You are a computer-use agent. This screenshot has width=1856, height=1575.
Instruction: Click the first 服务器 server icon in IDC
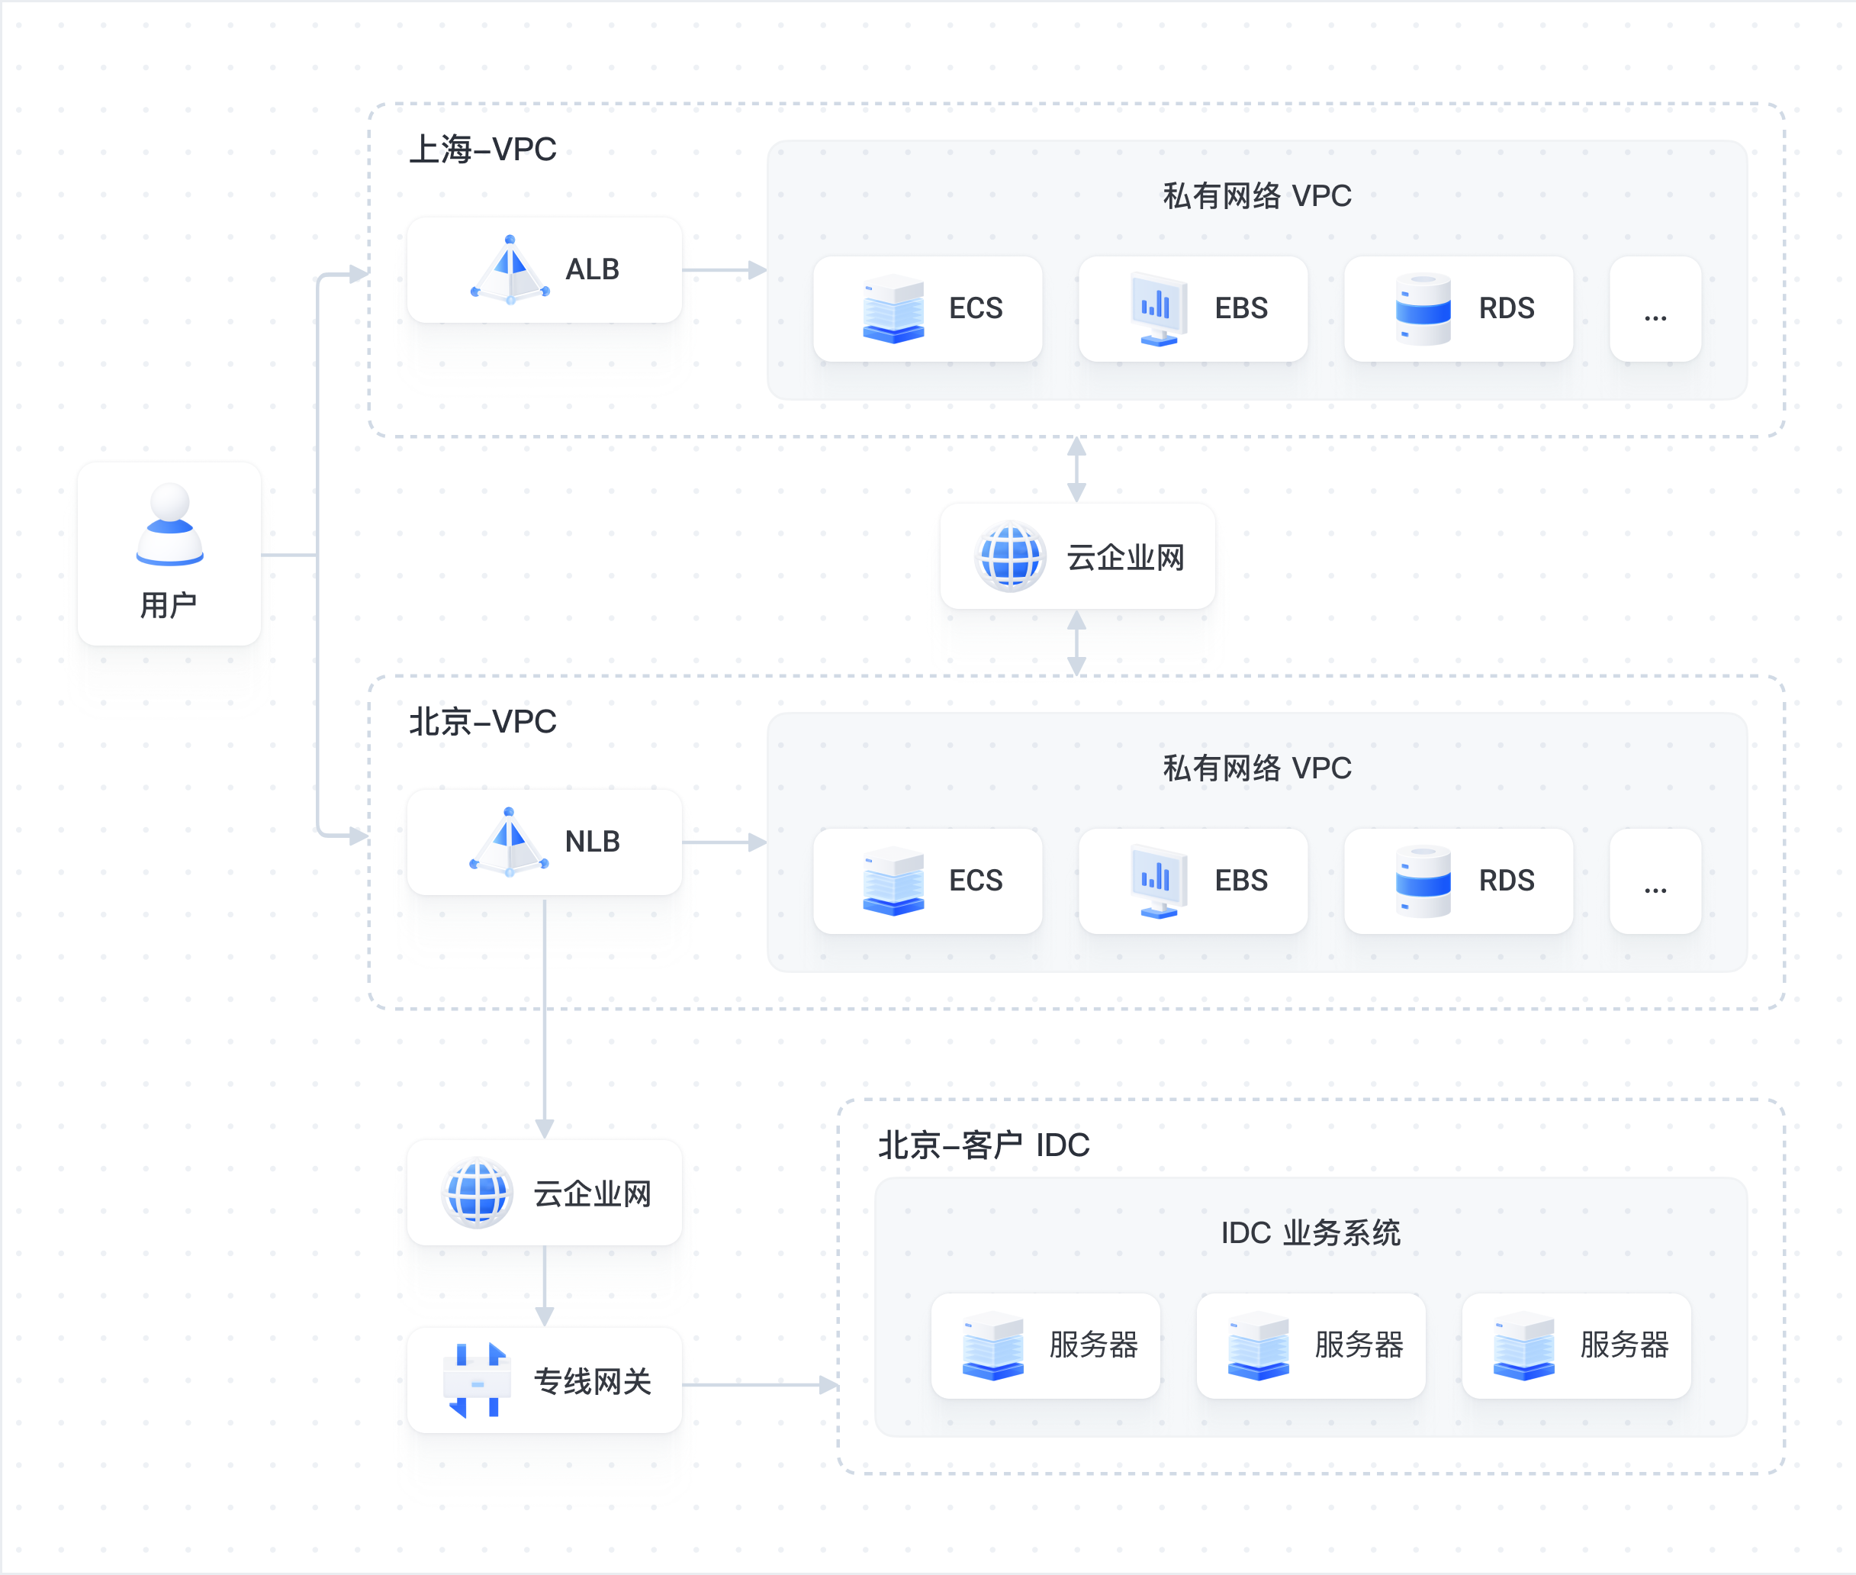994,1345
